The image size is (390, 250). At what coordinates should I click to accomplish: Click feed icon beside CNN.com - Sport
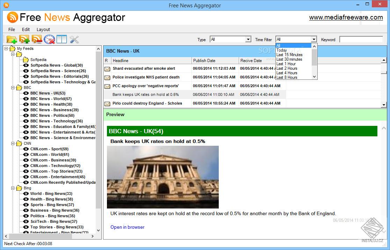(26, 149)
